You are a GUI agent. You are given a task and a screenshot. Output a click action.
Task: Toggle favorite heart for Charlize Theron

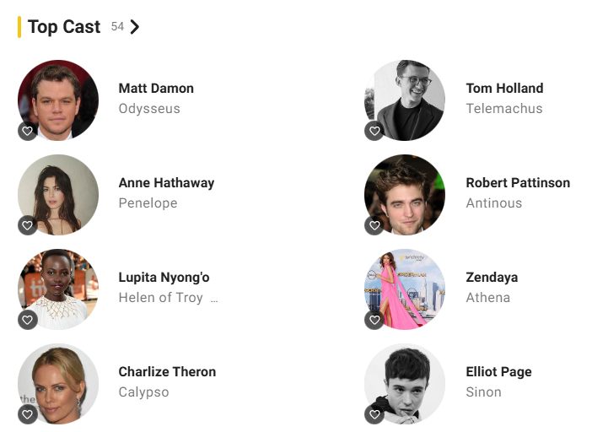[x=28, y=414]
